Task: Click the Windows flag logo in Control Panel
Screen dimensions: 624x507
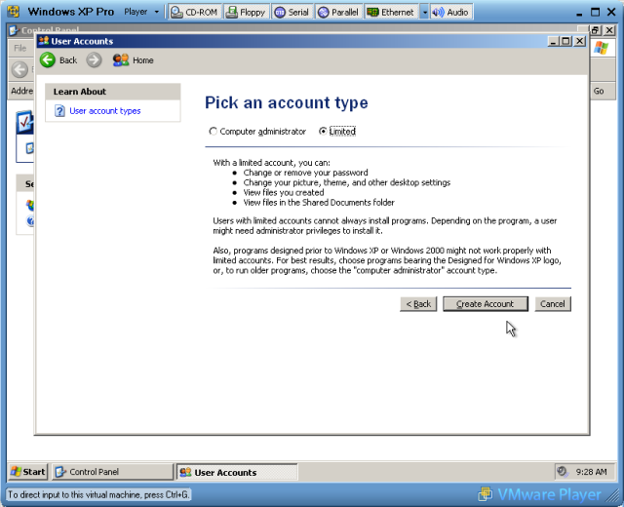Action: (601, 48)
